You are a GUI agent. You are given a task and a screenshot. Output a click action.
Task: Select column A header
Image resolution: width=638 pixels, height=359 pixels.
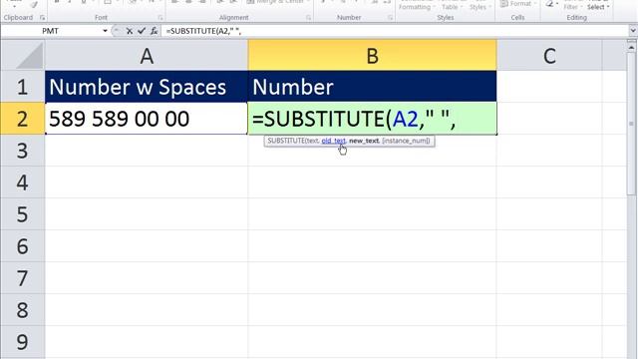coord(147,56)
